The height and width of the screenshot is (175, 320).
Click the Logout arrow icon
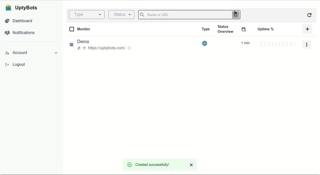[x=7, y=65]
